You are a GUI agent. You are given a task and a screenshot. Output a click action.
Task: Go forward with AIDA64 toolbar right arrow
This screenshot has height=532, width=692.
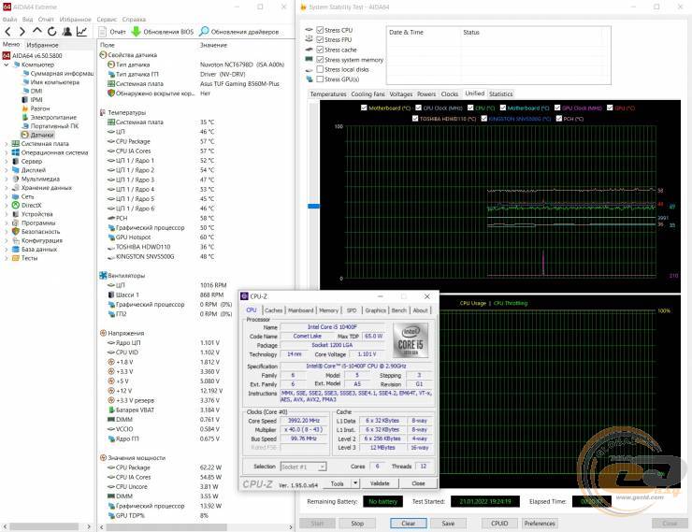pos(22,31)
